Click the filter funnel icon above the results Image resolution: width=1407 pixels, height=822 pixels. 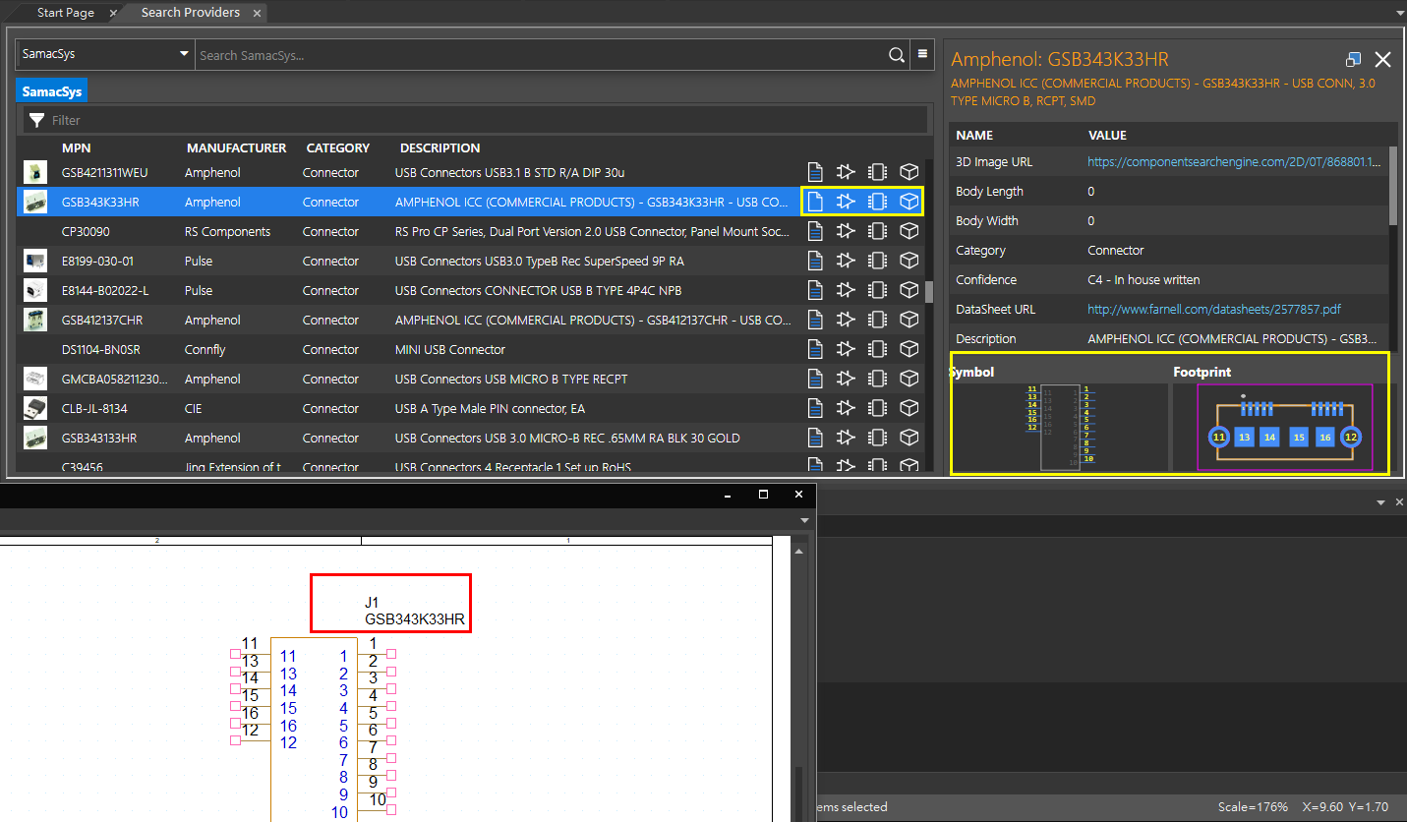[x=38, y=119]
